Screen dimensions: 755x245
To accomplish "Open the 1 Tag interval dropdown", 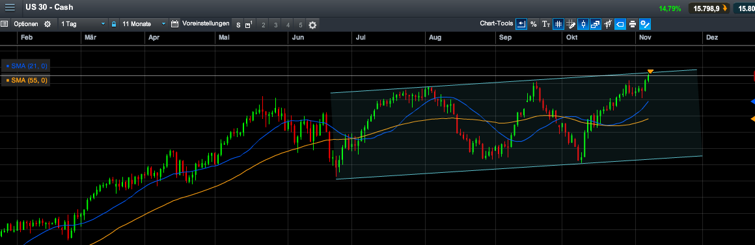I will 83,24.
